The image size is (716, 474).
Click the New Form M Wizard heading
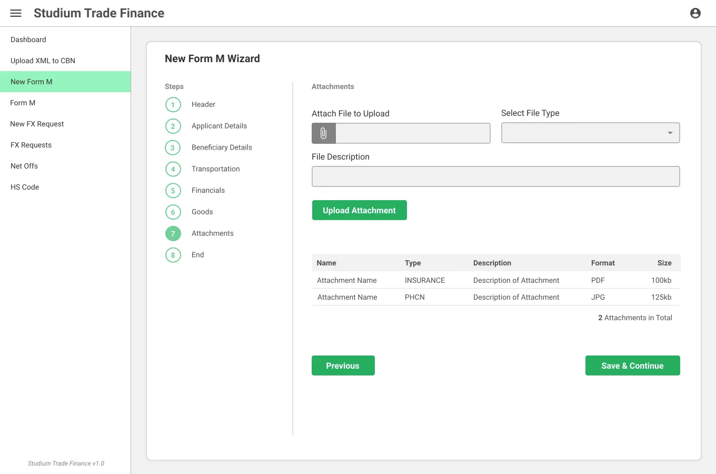tap(212, 58)
